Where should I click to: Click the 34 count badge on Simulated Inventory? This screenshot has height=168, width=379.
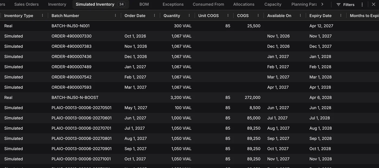pos(121,4)
